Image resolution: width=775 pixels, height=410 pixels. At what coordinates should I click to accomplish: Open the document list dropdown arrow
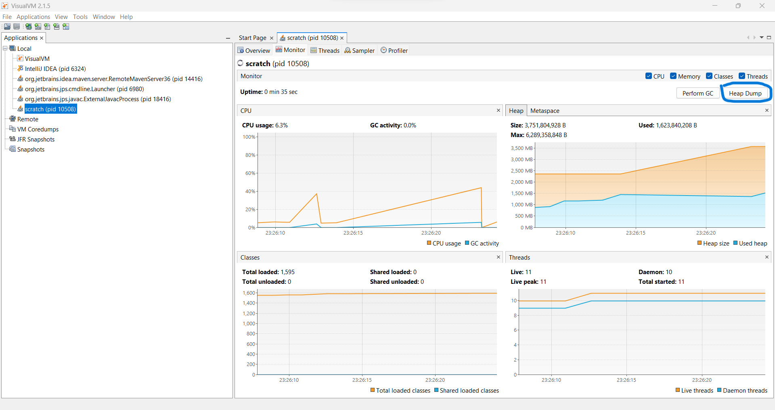click(x=762, y=37)
